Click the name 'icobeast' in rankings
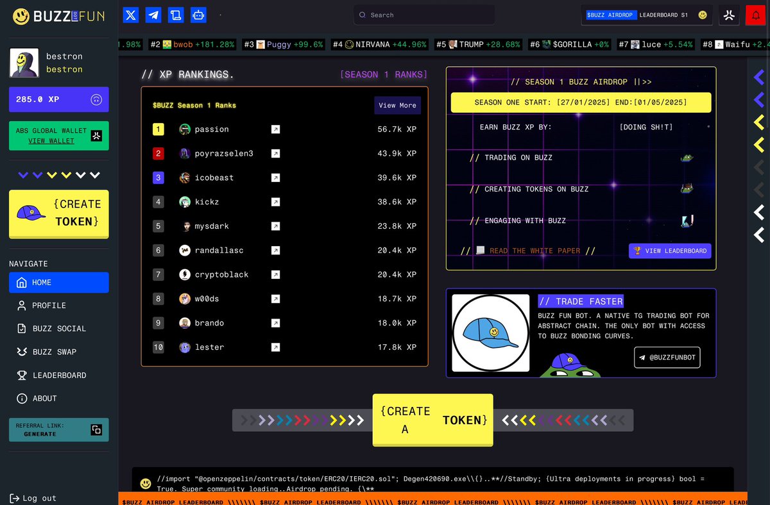Screen dimensions: 770x505 [x=214, y=178]
